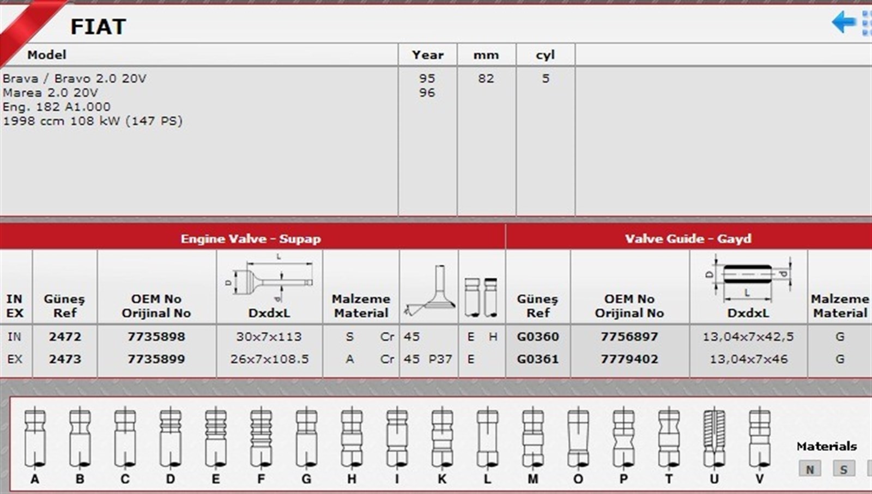This screenshot has width=872, height=494.
Task: Open OEM number 7756897 details
Action: pyautogui.click(x=629, y=337)
